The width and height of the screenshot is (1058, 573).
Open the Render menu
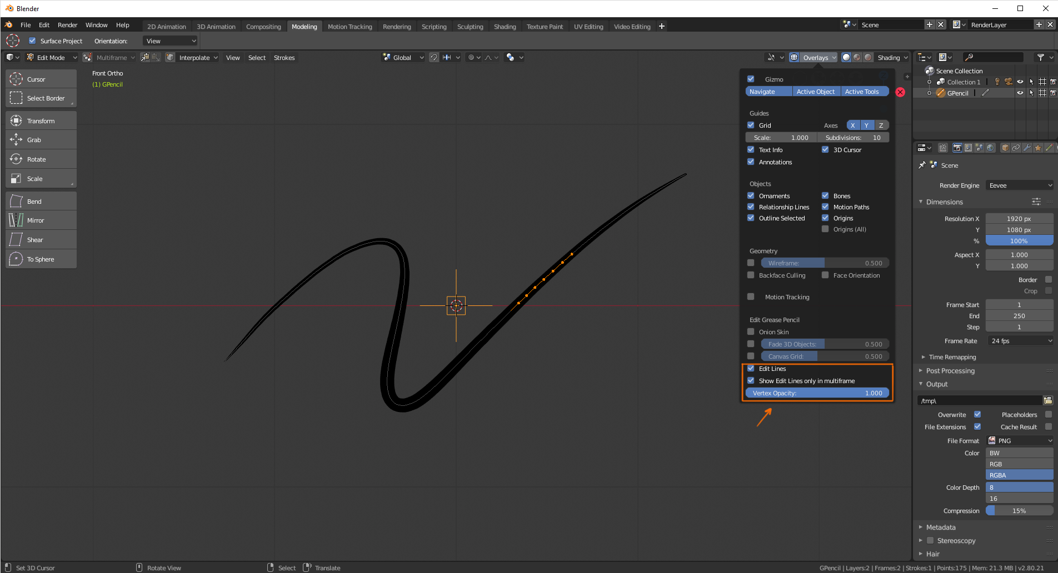click(67, 25)
